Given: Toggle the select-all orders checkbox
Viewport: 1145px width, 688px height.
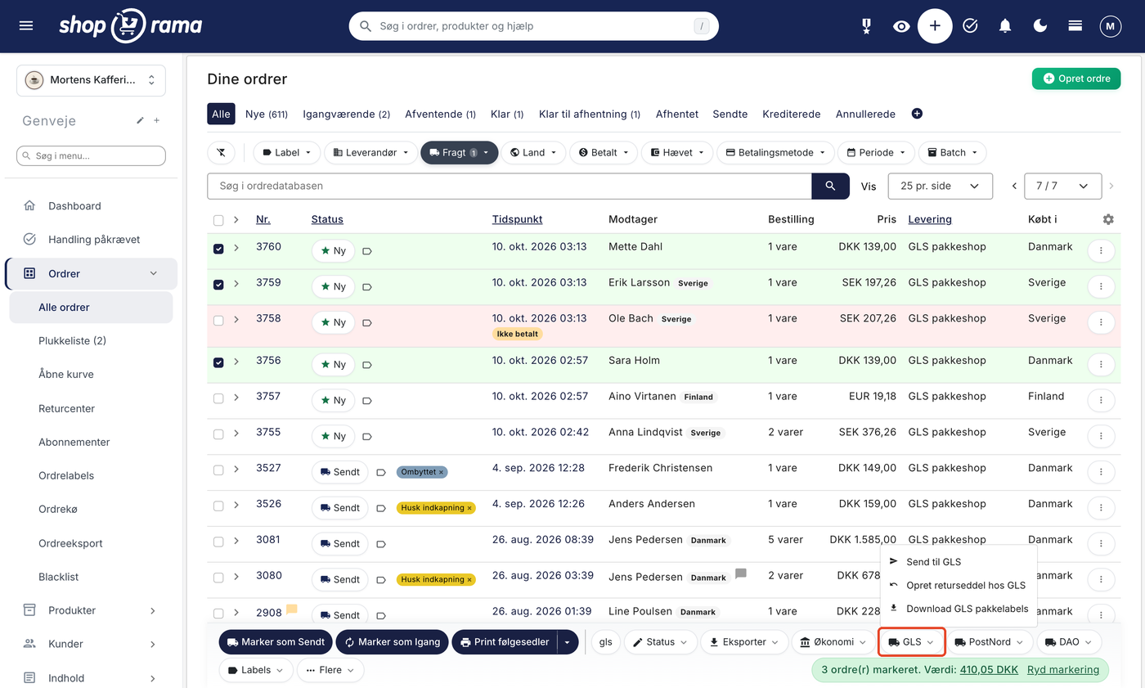Looking at the screenshot, I should (218, 220).
